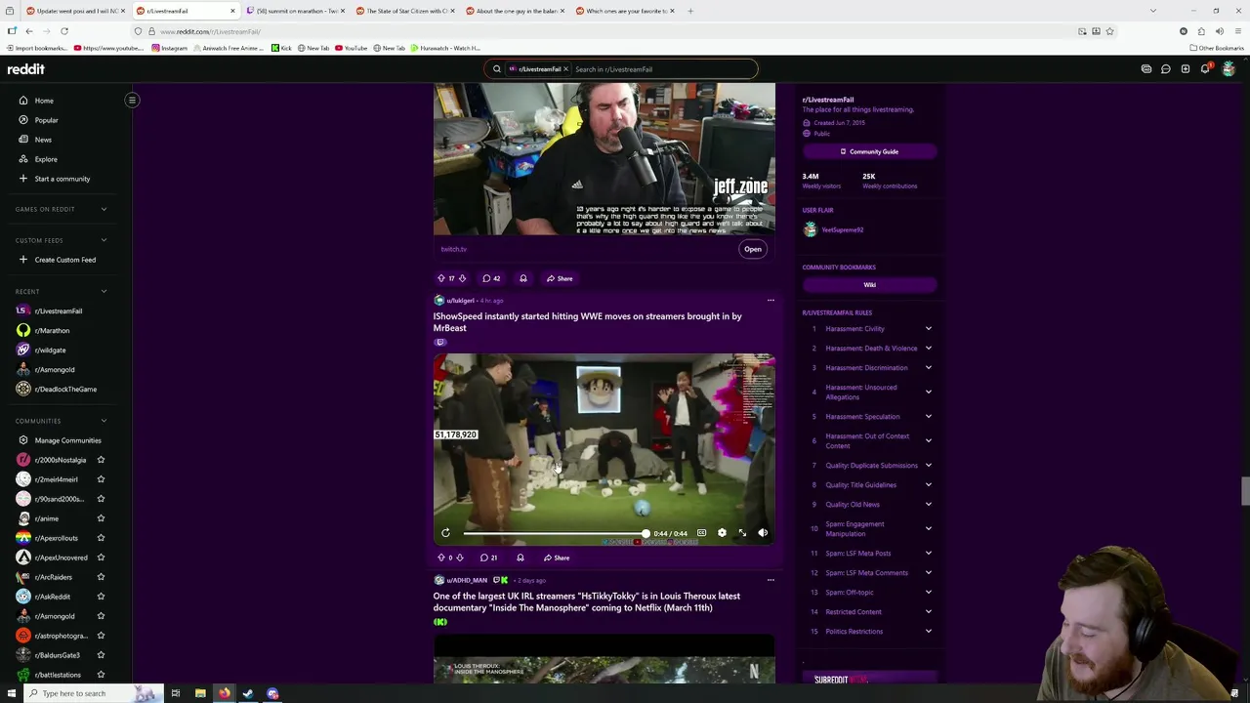Open the notifications bell in the header
The height and width of the screenshot is (703, 1250).
(x=1205, y=69)
